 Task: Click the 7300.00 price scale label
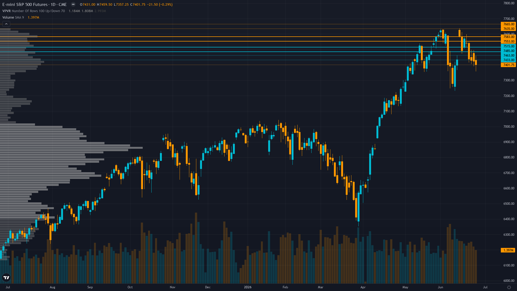[x=509, y=80]
